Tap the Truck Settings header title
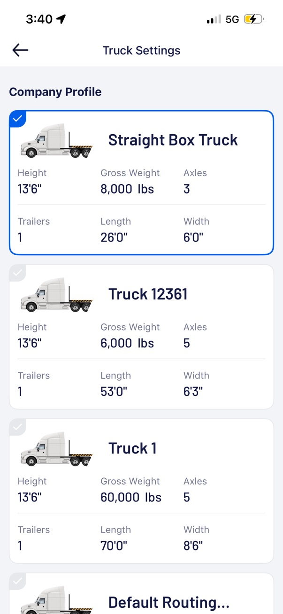The image size is (283, 614). pyautogui.click(x=141, y=50)
